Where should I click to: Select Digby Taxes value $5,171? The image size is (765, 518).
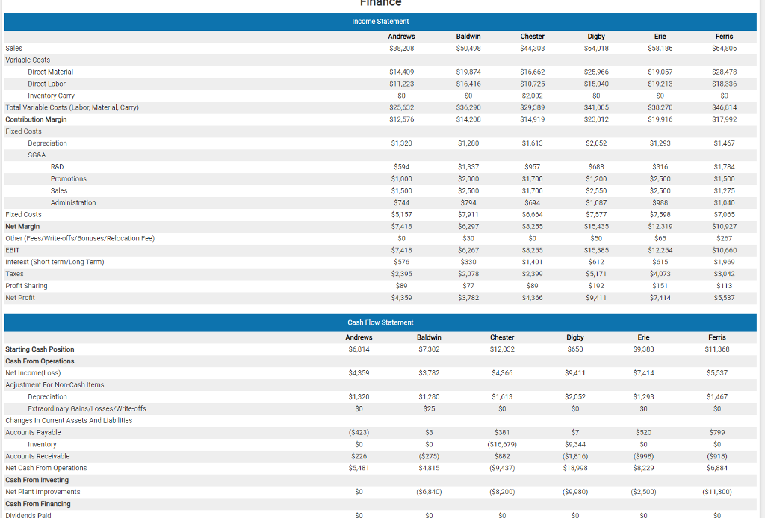(x=595, y=274)
